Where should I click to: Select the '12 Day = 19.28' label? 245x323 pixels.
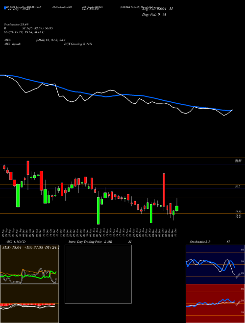point(19,9)
